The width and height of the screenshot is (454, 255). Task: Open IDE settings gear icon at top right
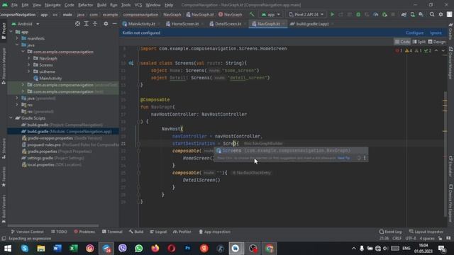pos(441,14)
